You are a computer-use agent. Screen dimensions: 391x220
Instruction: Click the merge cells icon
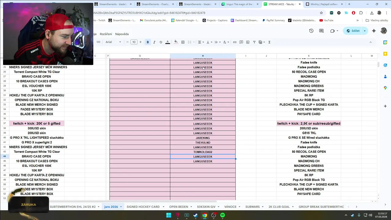[x=189, y=42]
